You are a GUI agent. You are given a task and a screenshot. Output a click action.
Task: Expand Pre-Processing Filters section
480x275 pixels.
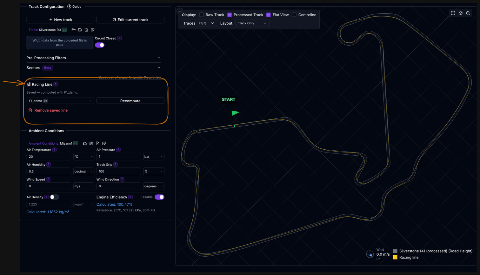point(94,58)
